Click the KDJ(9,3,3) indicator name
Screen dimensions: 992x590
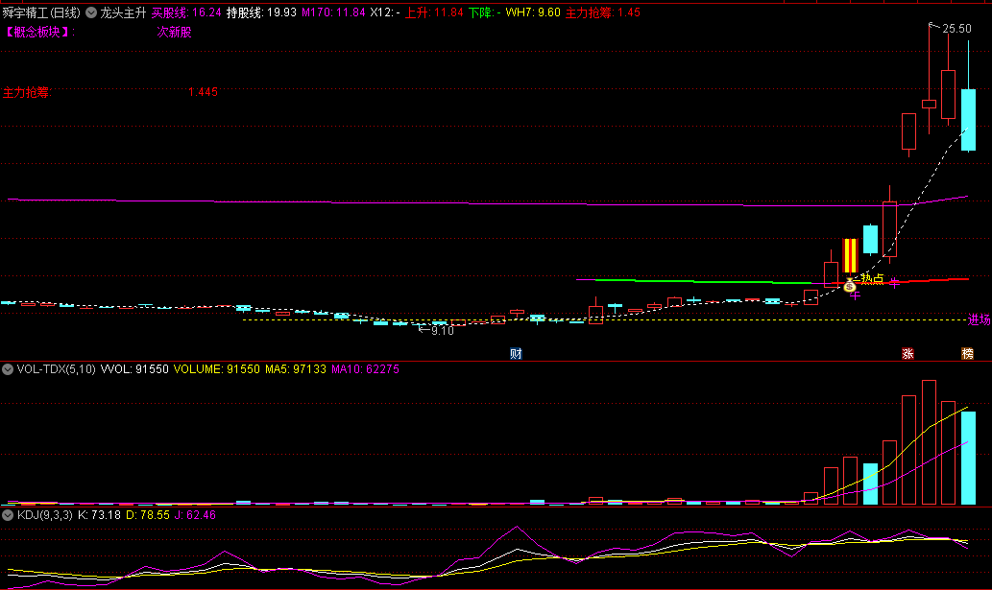[x=45, y=515]
